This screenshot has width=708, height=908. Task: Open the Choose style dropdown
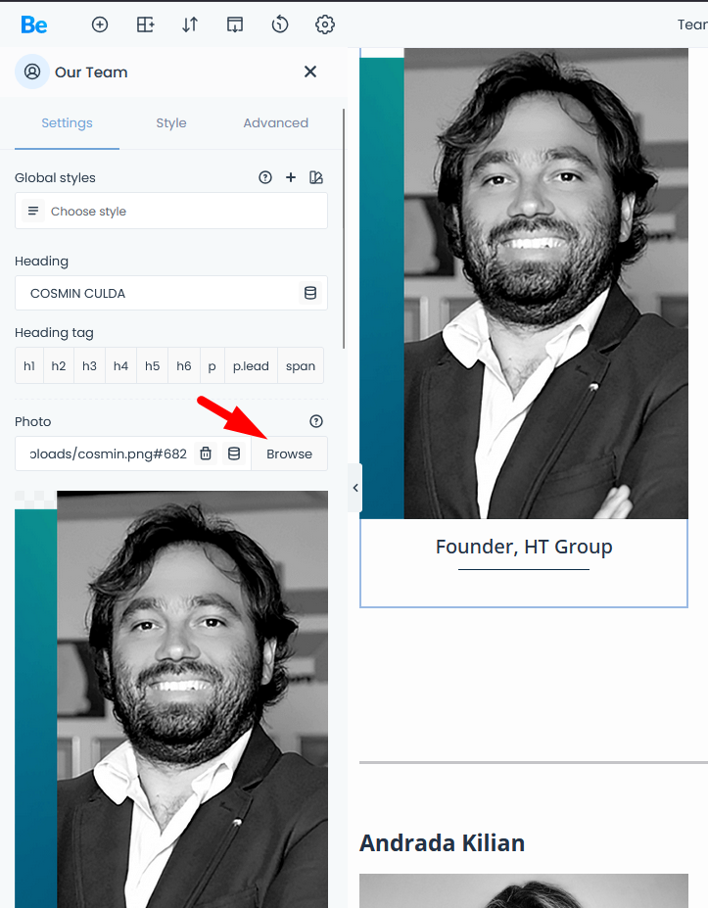pyautogui.click(x=171, y=211)
